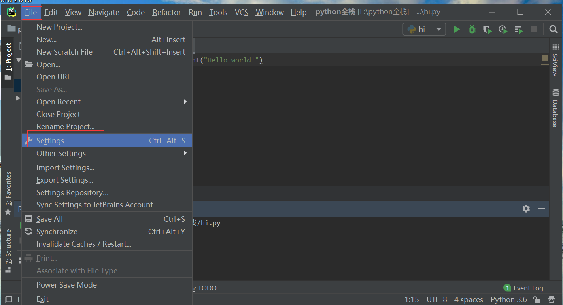The width and height of the screenshot is (563, 305).
Task: Open Search Everywhere with the magnifier icon
Action: (x=554, y=29)
